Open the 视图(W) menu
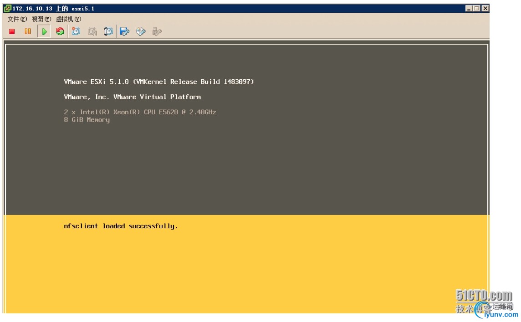521x322 pixels. click(41, 19)
